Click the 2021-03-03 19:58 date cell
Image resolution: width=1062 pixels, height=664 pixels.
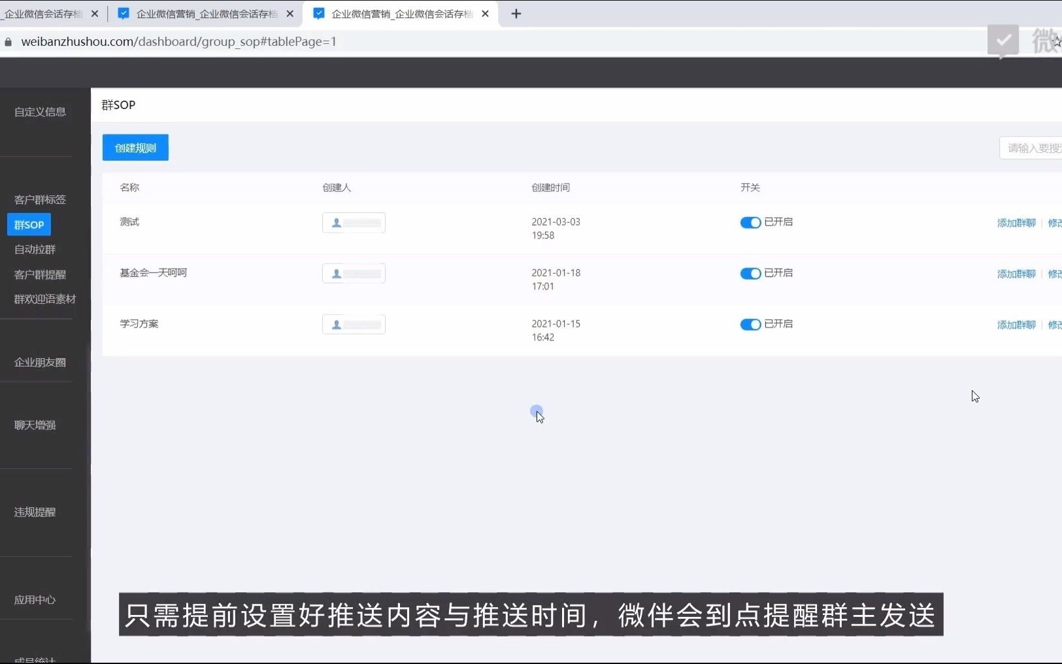pos(556,229)
